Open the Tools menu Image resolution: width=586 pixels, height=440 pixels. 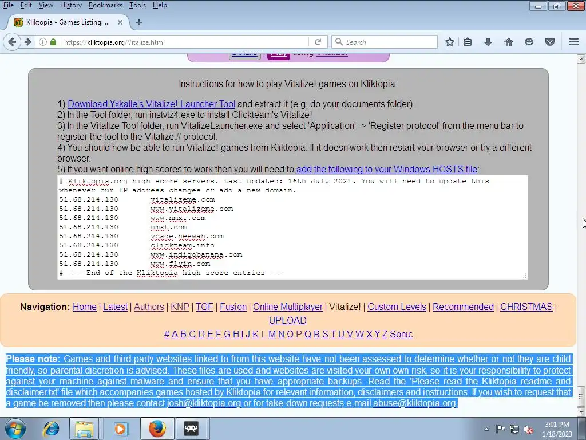(137, 5)
